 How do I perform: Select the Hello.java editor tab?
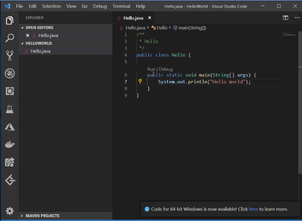(133, 18)
